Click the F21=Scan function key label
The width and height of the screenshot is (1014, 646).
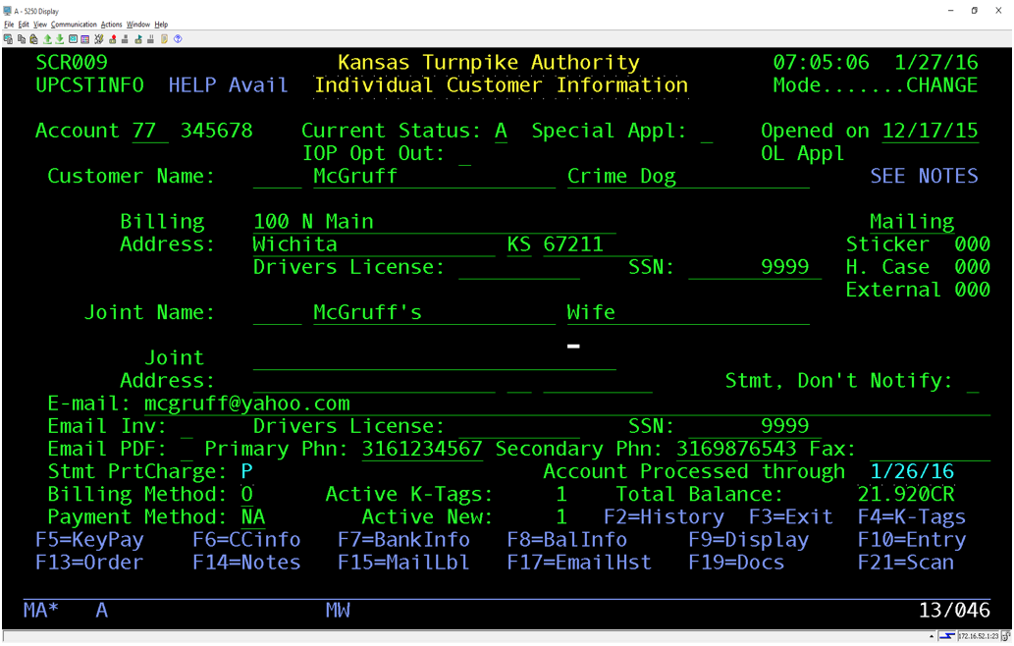click(905, 562)
